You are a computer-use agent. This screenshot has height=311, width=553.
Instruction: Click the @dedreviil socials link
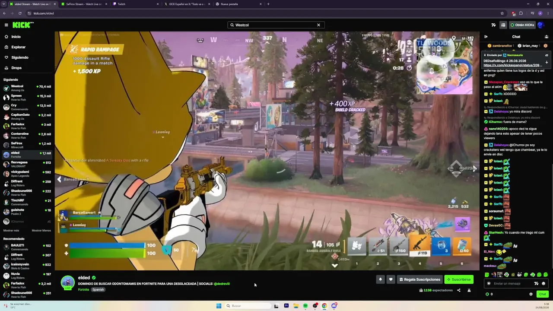[x=222, y=284]
